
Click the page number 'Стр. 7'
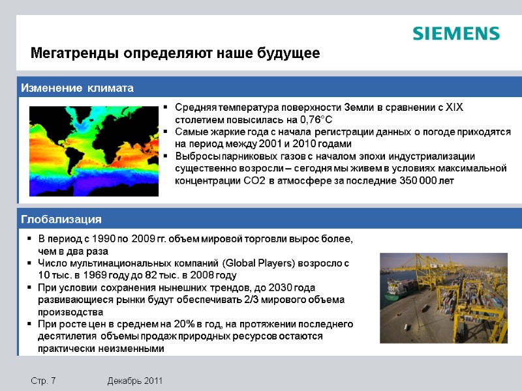(43, 381)
